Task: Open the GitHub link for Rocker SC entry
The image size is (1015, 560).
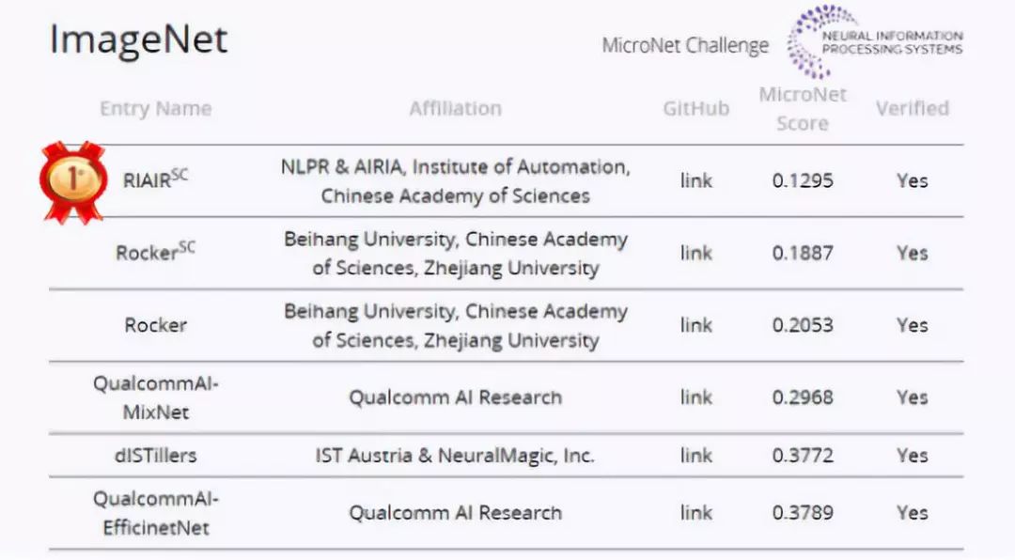Action: pos(696,253)
